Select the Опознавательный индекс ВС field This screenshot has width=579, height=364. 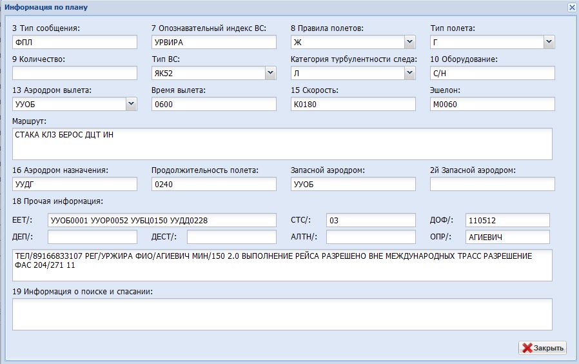[214, 43]
